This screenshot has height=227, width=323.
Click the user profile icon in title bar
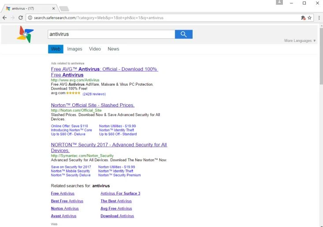pos(279,2)
